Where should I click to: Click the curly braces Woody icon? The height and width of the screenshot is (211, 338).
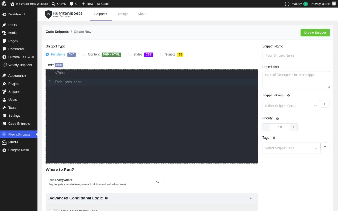coord(287,4)
